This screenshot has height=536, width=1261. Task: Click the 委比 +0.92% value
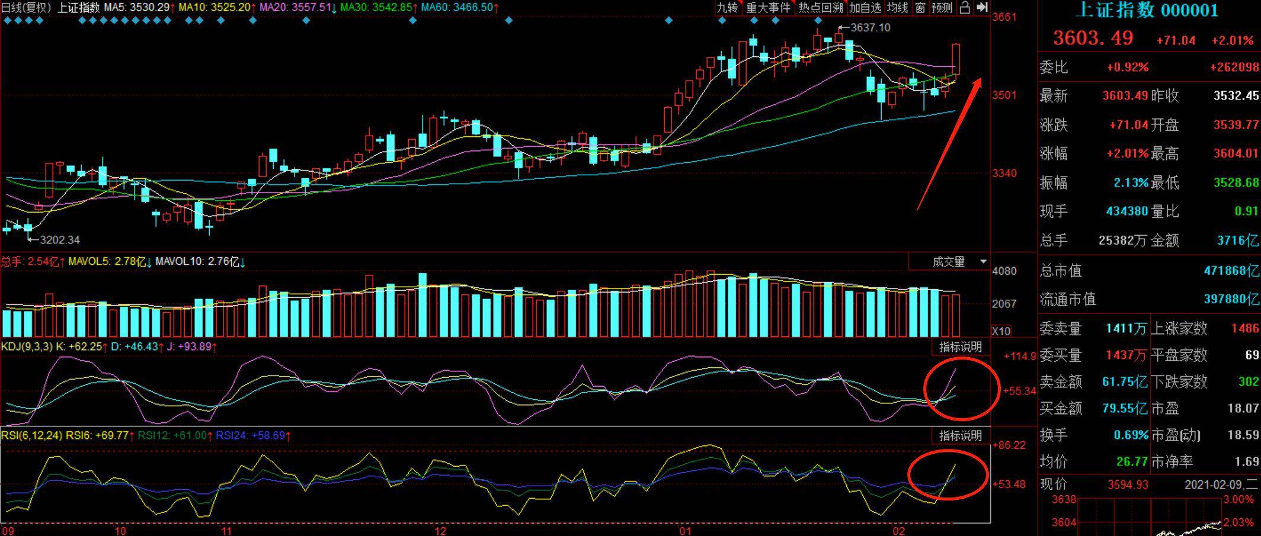[x=1128, y=68]
